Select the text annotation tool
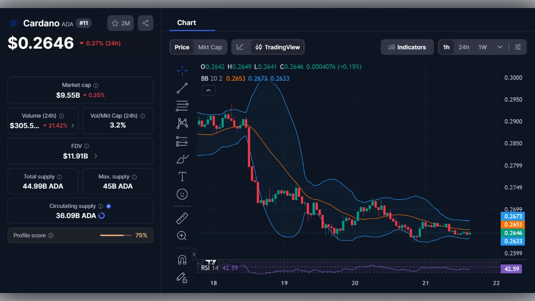 pos(182,176)
